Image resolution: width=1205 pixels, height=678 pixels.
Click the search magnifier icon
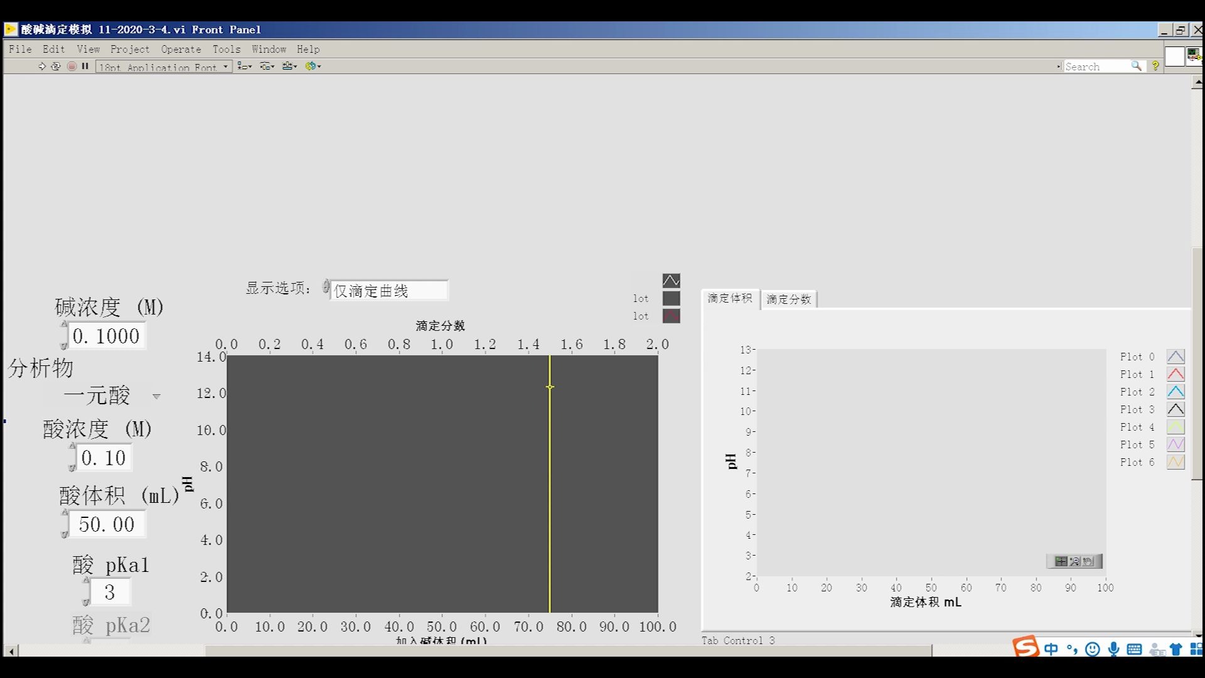[1136, 66]
